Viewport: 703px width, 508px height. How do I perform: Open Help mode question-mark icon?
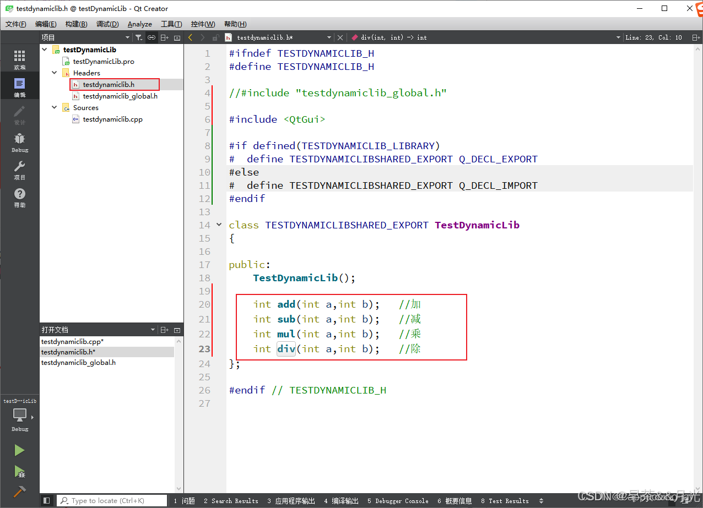(x=19, y=196)
